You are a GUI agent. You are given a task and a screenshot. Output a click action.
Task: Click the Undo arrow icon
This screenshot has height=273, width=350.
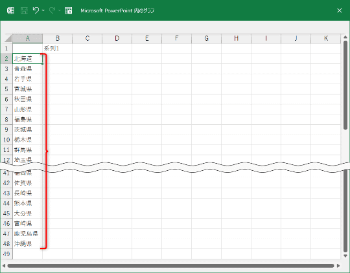tap(36, 10)
